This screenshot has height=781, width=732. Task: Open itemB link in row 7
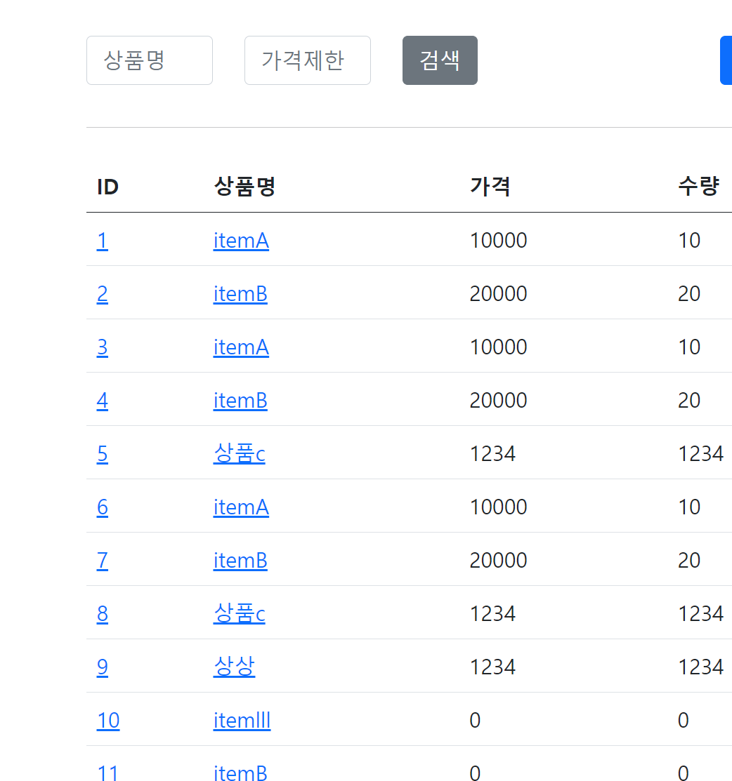click(240, 561)
